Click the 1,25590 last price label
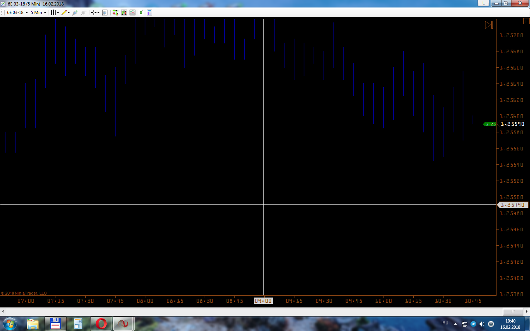 click(512, 124)
